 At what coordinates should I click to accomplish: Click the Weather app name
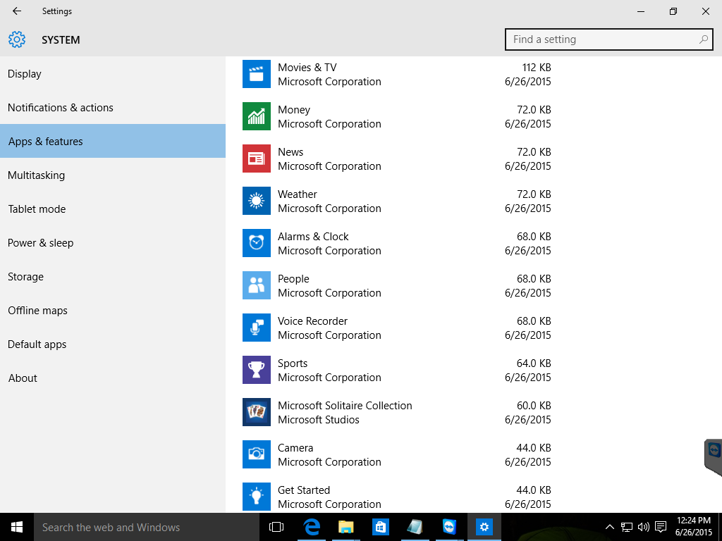tap(298, 194)
